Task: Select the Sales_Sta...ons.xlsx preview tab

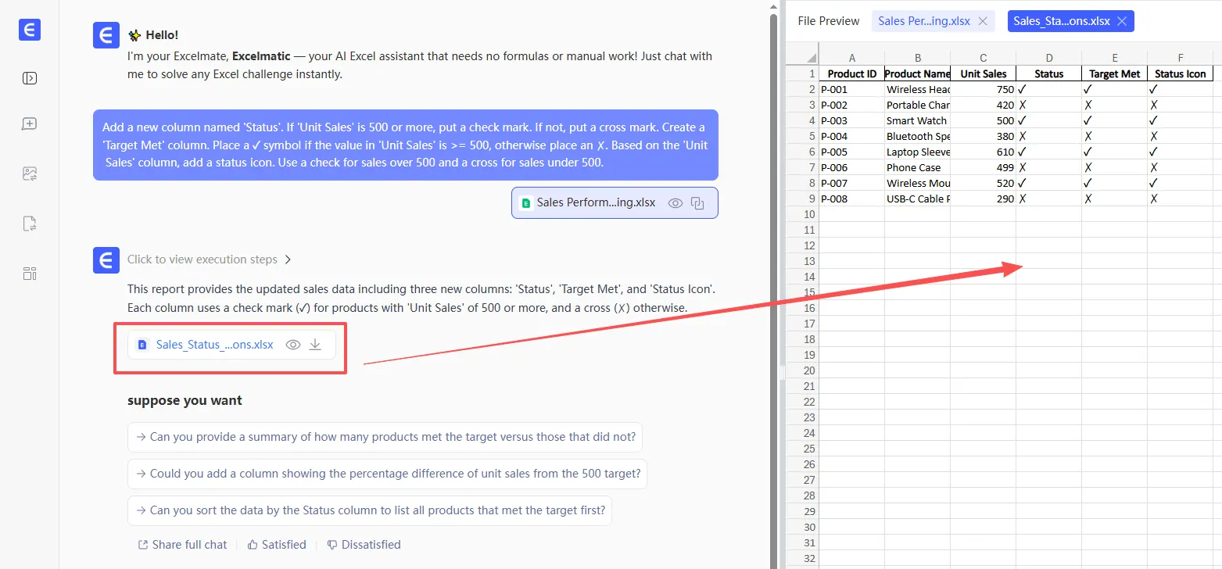Action: (1061, 21)
